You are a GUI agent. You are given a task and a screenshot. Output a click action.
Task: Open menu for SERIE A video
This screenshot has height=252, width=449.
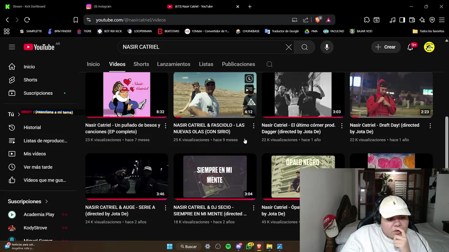(166, 208)
